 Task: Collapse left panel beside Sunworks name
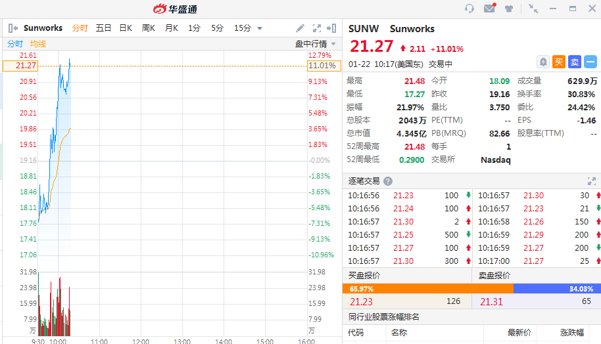(12, 28)
